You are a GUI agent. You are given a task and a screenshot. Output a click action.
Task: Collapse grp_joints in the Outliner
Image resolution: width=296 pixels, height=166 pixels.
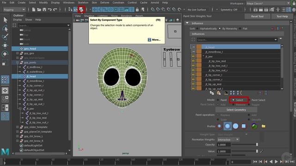18,63
